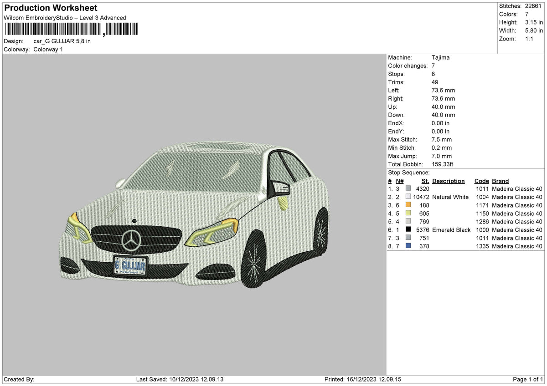Pick the orange swatch with code 1171
547x386 pixels.
(x=408, y=205)
